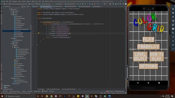Expand Gradle Scripts node

pos(3,89)
